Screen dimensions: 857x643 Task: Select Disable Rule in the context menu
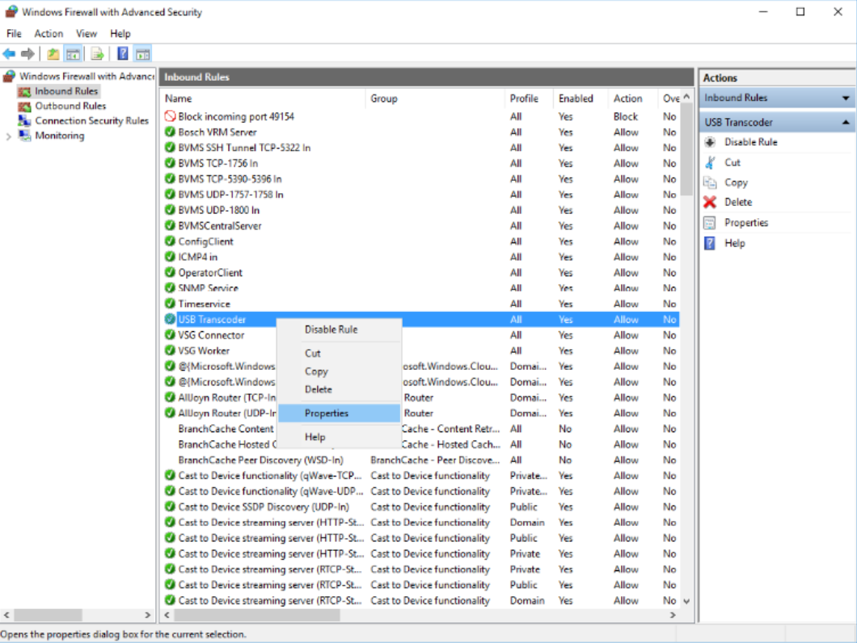331,330
